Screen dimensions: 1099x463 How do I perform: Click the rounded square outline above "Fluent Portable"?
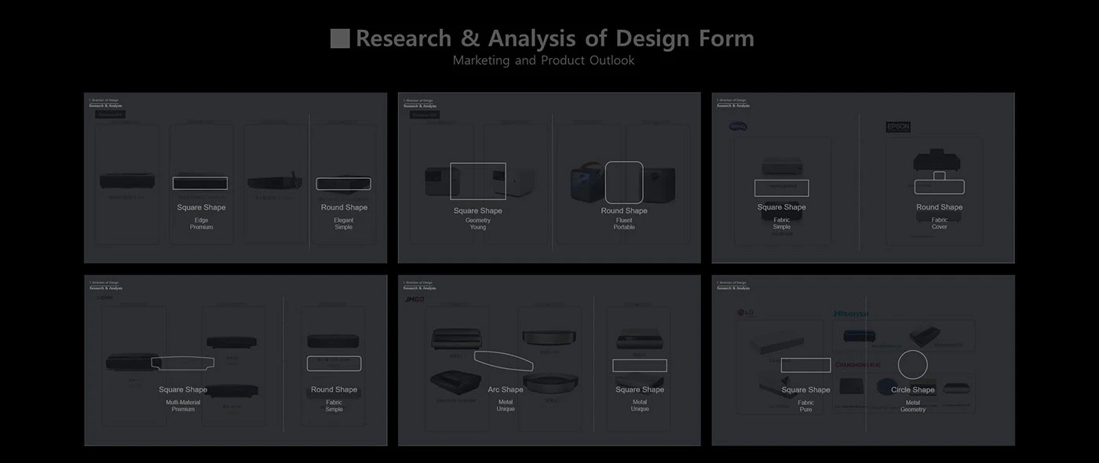(x=624, y=182)
